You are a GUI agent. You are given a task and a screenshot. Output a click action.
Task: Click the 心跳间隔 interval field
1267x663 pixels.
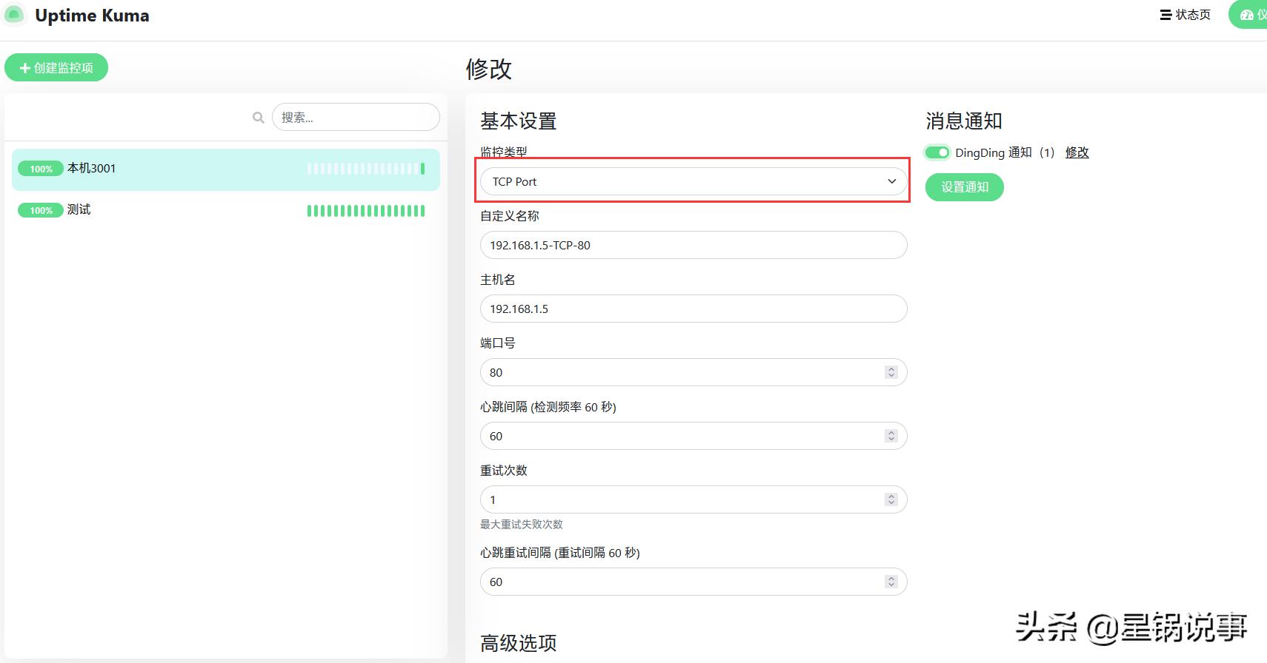click(x=694, y=436)
